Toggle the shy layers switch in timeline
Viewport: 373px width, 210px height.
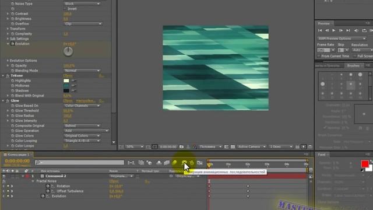[159, 163]
